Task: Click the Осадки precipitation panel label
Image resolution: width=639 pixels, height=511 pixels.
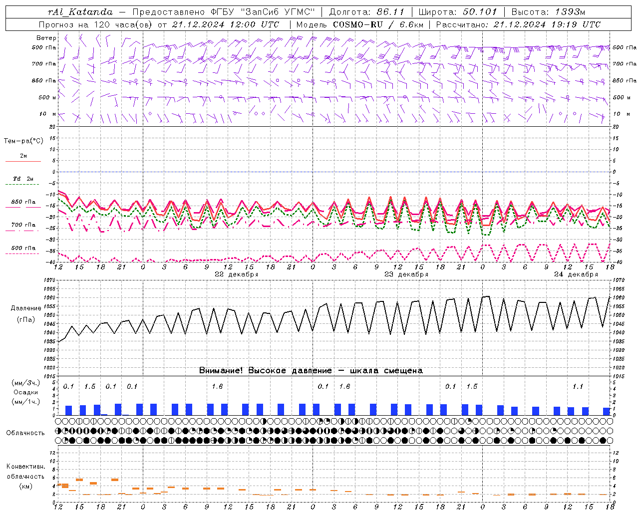Action: point(25,392)
